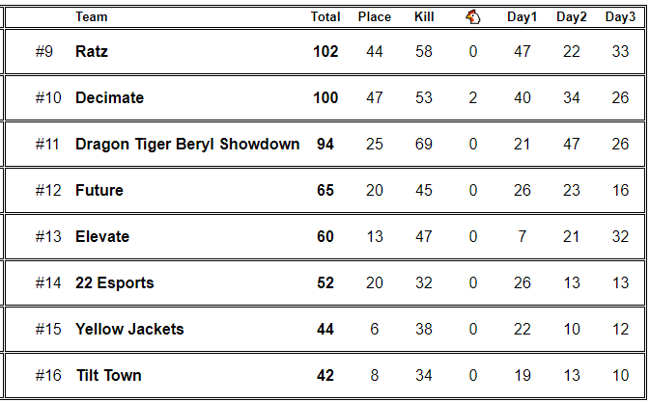This screenshot has height=402, width=650.
Task: Select Dragon Tiger Beryl Showdown team
Action: (187, 144)
